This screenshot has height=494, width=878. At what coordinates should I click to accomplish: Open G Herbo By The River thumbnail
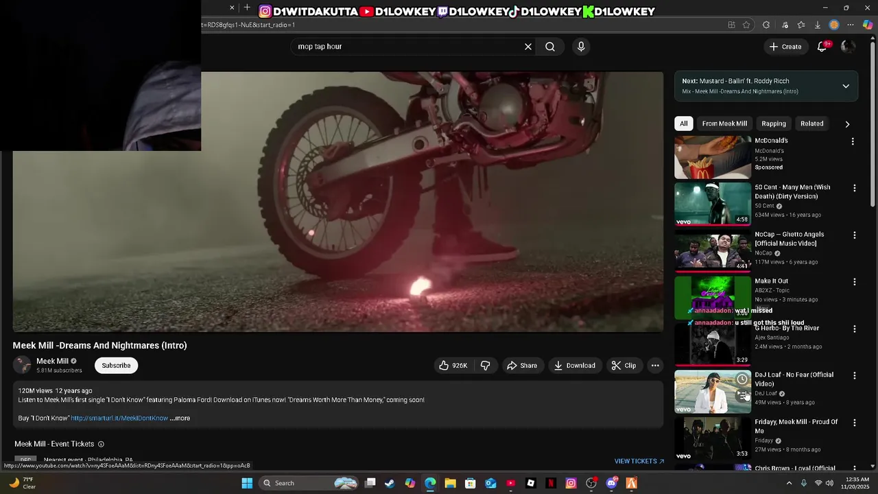[713, 344]
